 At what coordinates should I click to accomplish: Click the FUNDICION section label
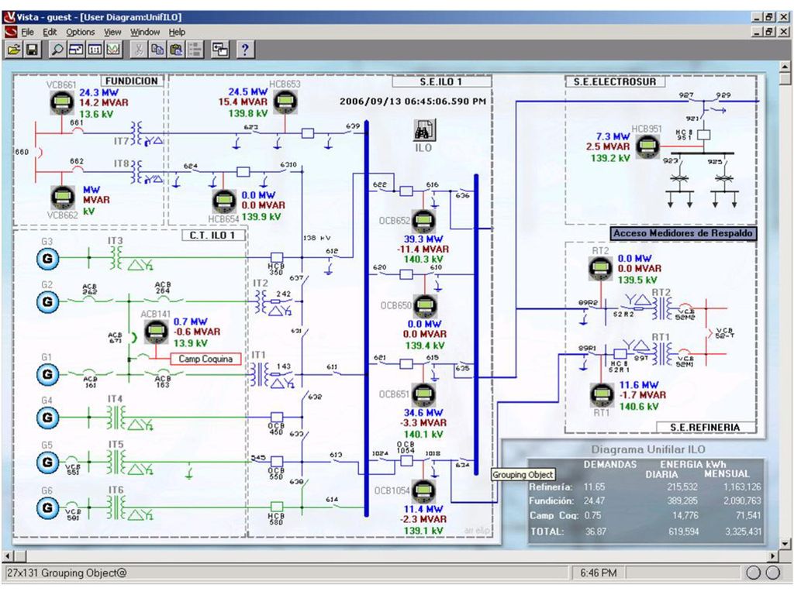pos(132,81)
